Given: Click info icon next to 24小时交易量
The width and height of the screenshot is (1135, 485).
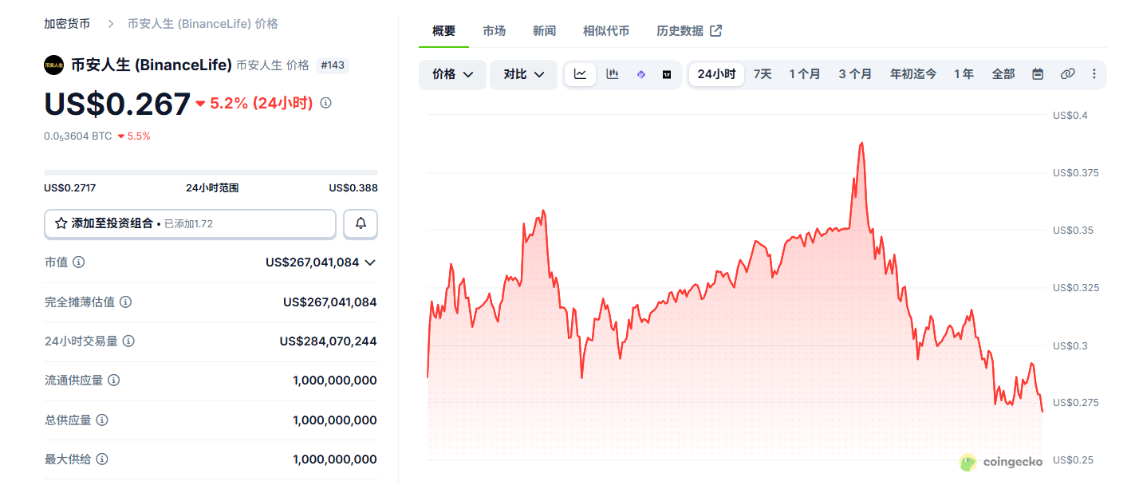Looking at the screenshot, I should [128, 341].
